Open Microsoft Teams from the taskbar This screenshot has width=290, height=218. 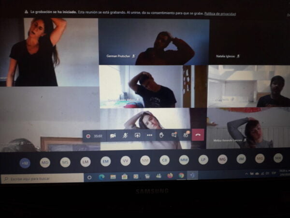[192, 175]
